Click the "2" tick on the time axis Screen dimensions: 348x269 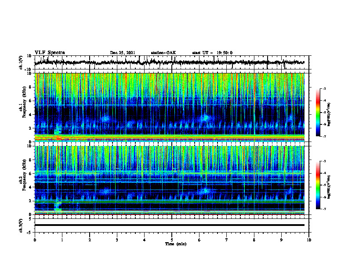[x=90, y=240]
